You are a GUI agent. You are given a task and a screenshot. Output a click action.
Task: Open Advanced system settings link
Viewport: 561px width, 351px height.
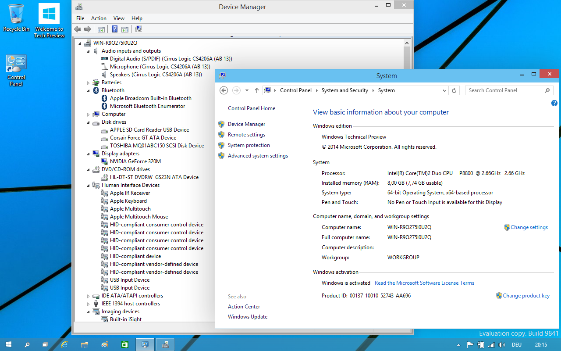click(258, 156)
